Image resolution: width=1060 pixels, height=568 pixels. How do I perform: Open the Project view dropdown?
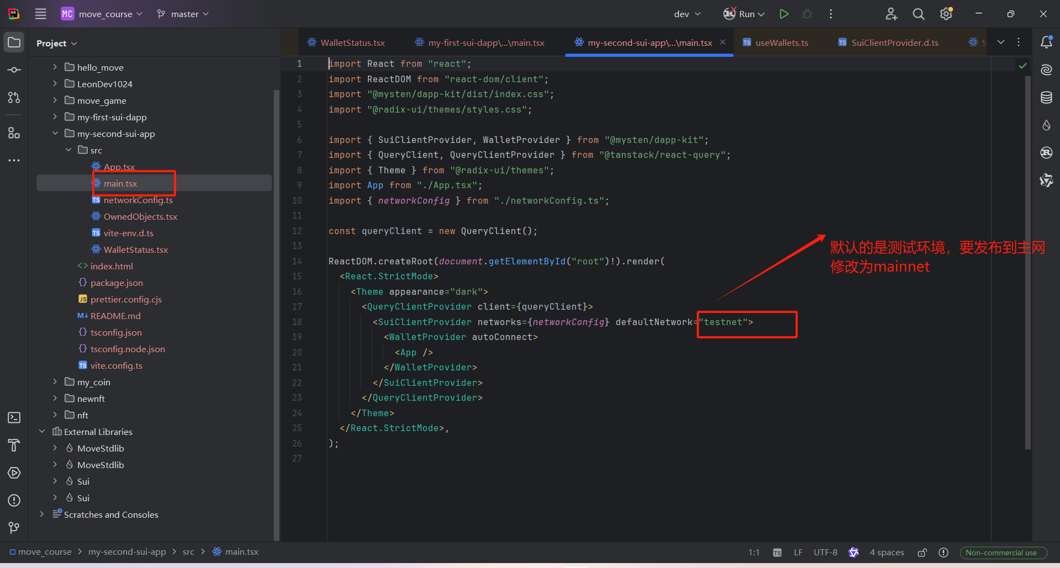click(57, 43)
